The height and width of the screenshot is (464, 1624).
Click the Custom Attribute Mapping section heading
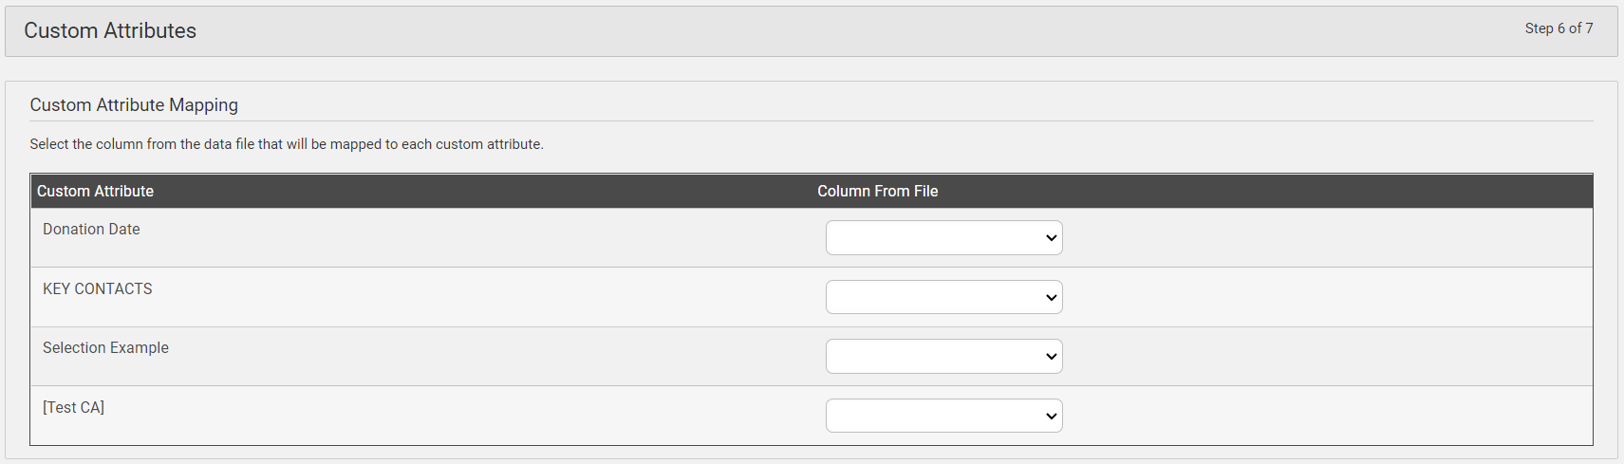(x=134, y=105)
